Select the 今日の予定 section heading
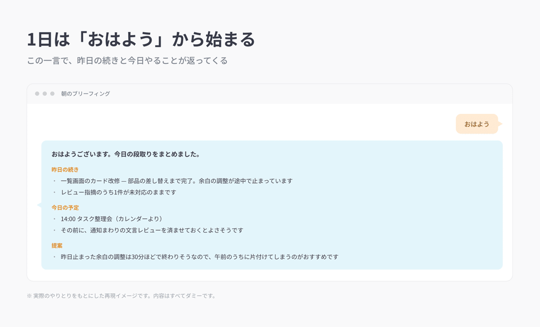The width and height of the screenshot is (540, 327). click(65, 207)
